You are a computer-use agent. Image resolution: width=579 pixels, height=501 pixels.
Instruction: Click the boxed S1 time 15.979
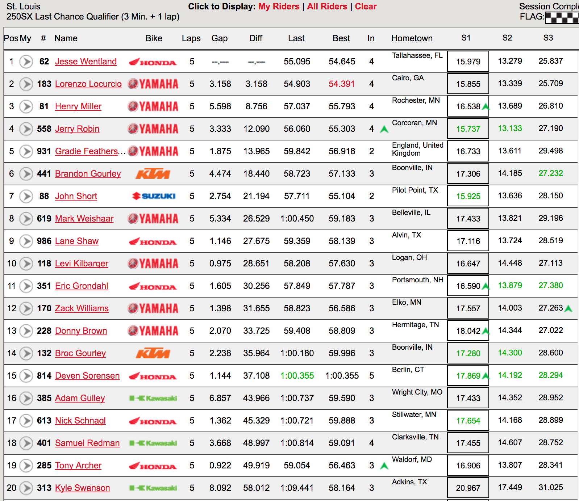[x=468, y=62]
